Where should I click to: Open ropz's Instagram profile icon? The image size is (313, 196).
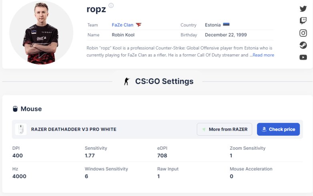point(303,33)
